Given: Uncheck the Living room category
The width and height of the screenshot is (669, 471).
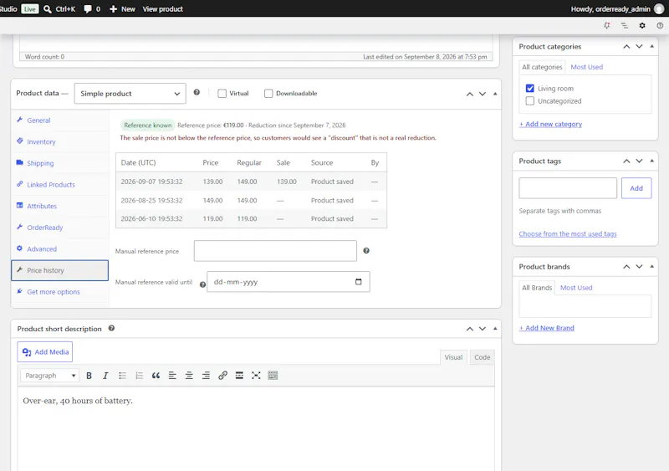Looking at the screenshot, I should 530,89.
